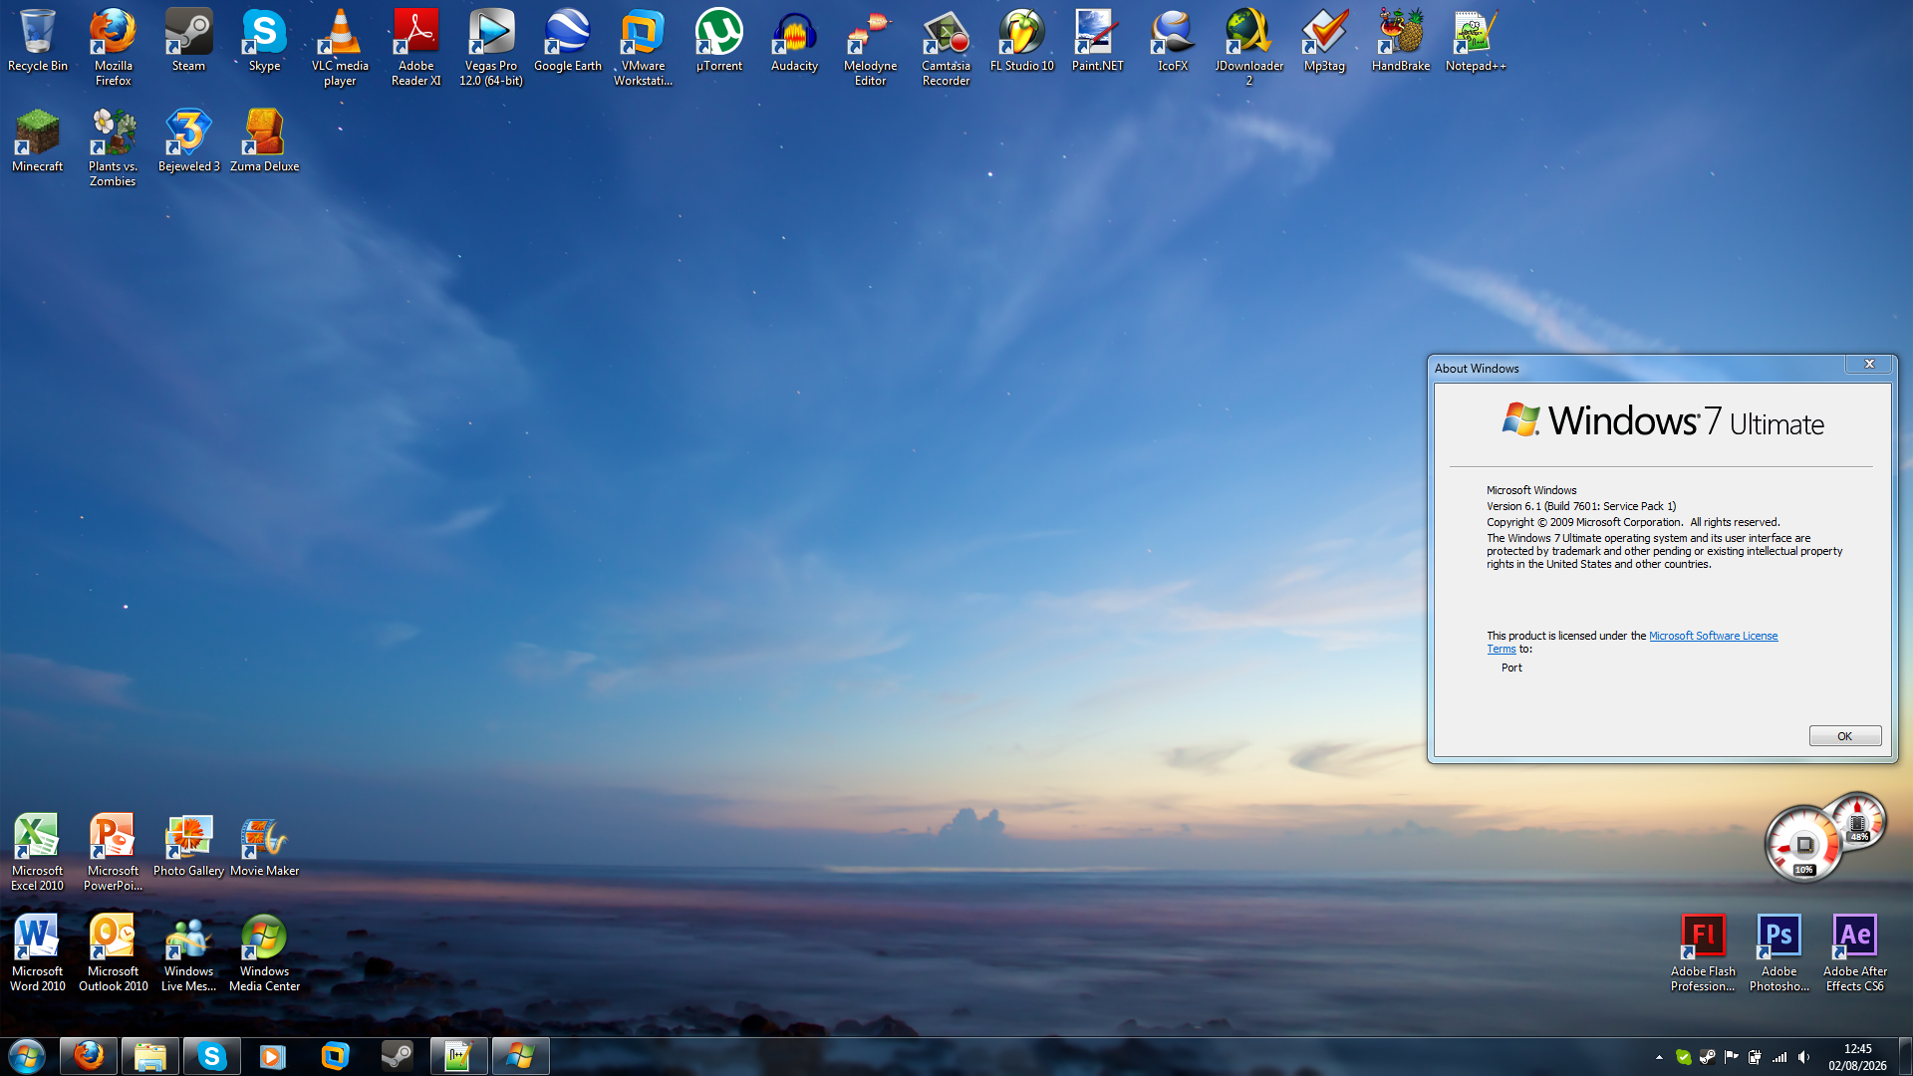The height and width of the screenshot is (1076, 1913).
Task: Open the Skype tray status icon
Action: click(1684, 1057)
